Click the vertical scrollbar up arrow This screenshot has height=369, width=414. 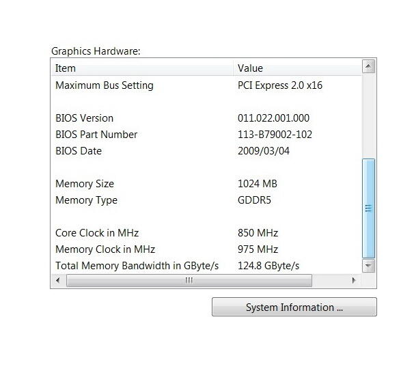click(368, 67)
